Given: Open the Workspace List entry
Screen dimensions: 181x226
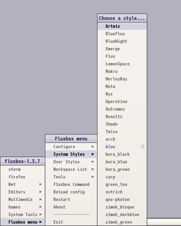Looking at the screenshot, I should tap(71, 169).
